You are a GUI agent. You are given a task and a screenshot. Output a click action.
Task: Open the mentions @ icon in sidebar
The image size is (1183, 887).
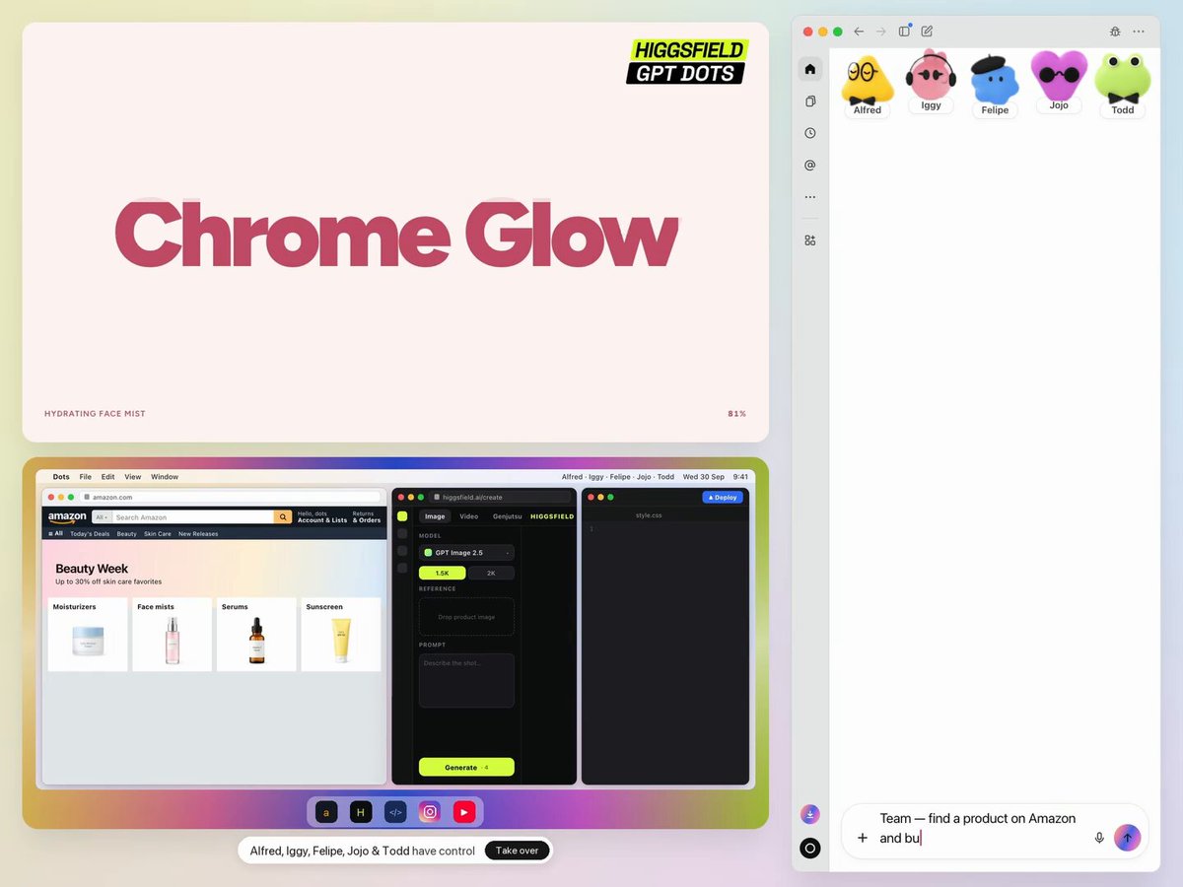tap(810, 165)
